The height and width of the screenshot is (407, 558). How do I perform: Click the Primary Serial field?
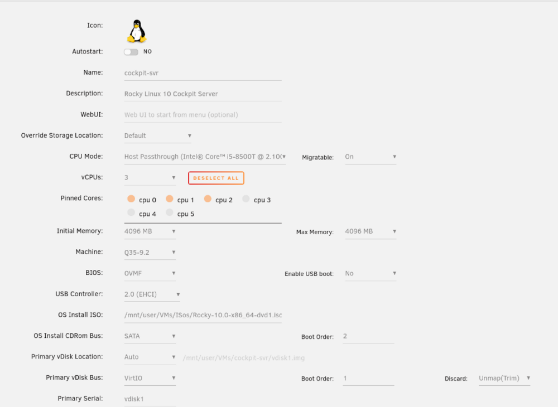pyautogui.click(x=150, y=399)
